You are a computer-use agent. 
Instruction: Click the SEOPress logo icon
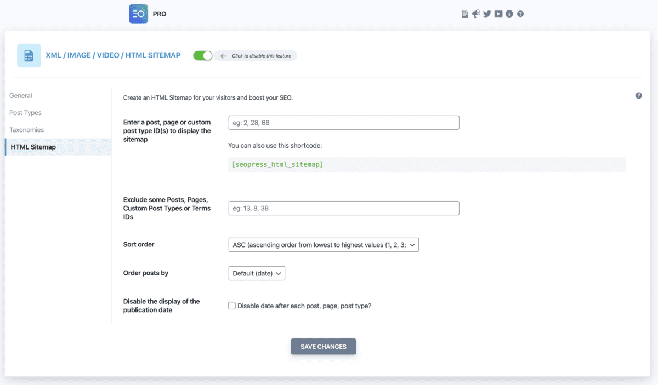(x=139, y=14)
